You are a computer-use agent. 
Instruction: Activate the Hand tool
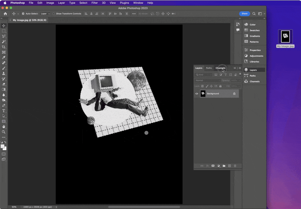coord(4,127)
